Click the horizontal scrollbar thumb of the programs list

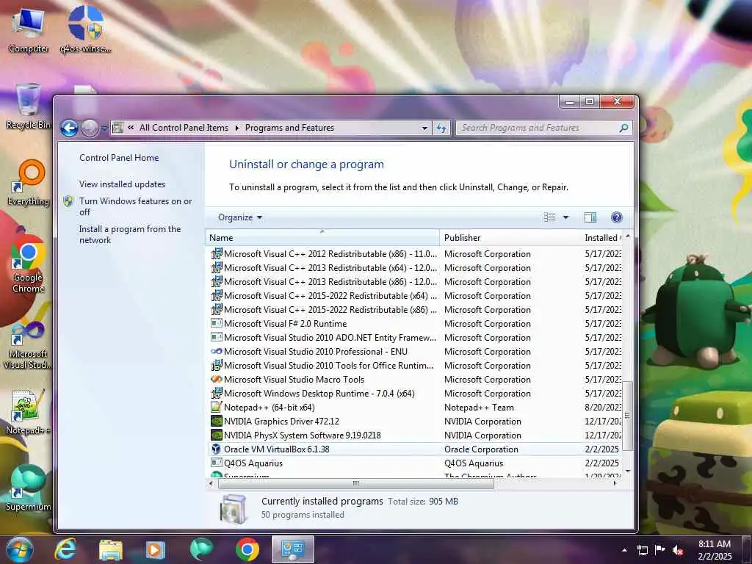click(356, 483)
